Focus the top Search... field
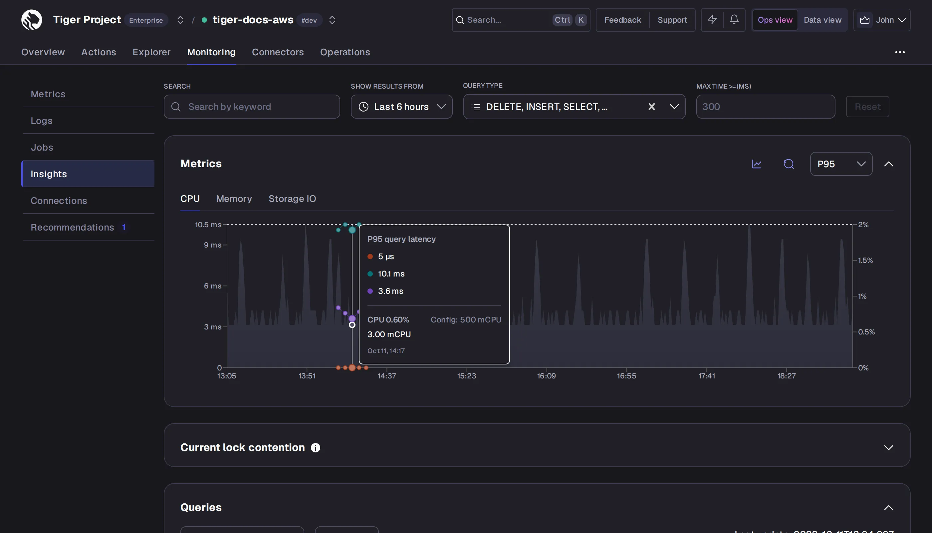 click(x=521, y=20)
